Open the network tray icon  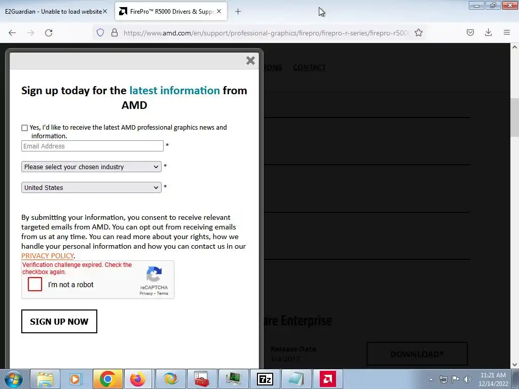point(443,379)
